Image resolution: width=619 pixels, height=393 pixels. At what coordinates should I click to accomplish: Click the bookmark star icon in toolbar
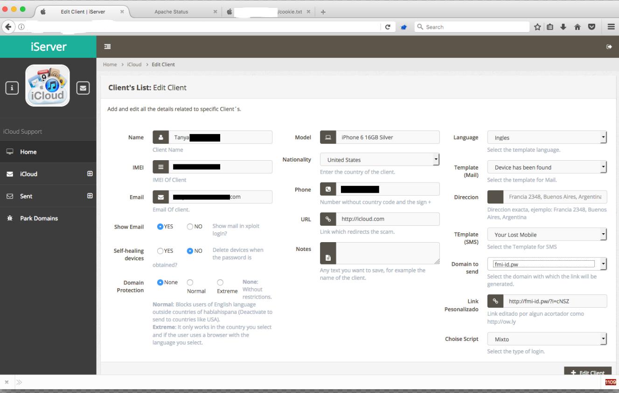538,27
